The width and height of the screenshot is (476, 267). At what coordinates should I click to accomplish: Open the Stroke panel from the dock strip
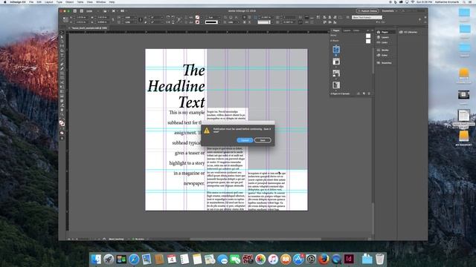tap(384, 50)
